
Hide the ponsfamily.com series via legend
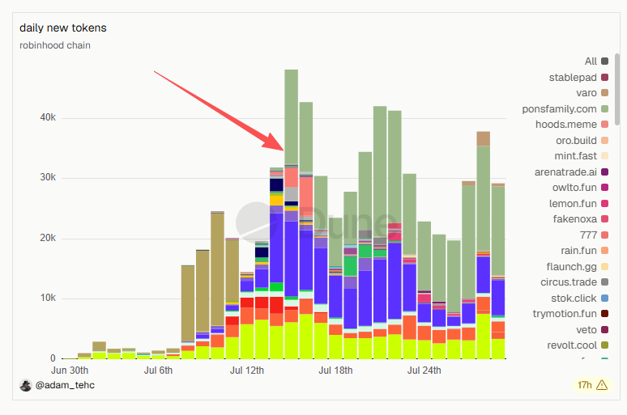pyautogui.click(x=565, y=108)
